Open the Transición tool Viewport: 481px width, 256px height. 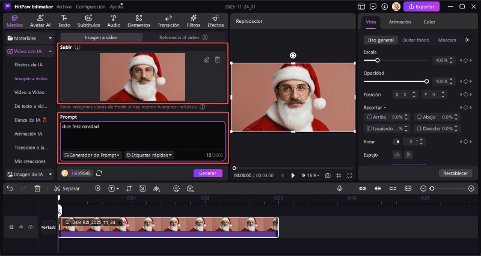click(x=168, y=21)
